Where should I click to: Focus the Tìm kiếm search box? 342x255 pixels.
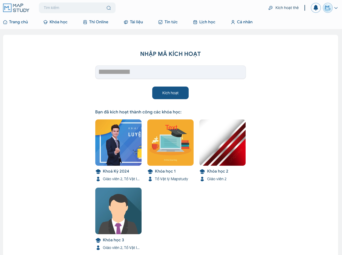pyautogui.click(x=77, y=8)
